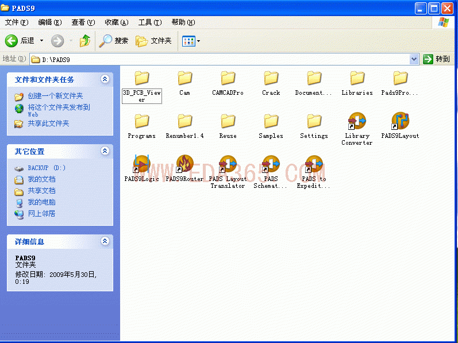
Task: Toggle the Folders (文件夹) pane button
Action: 153,41
